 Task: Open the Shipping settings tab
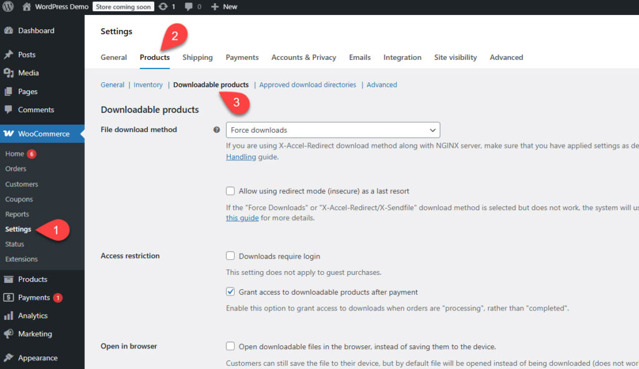[198, 57]
